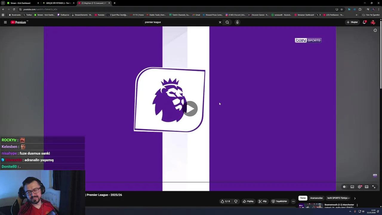Viewport: 382px width, 215px height.
Task: Close the Brighton (2-1) Liverpool tab
Action: pyautogui.click(x=109, y=3)
